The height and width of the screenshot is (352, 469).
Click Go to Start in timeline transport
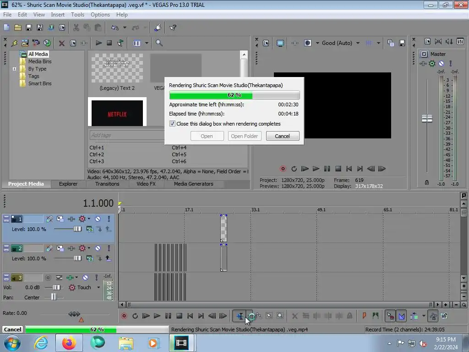[x=190, y=316]
